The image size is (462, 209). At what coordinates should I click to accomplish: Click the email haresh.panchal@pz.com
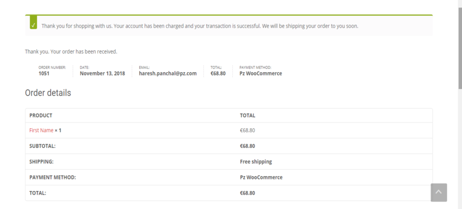167,73
